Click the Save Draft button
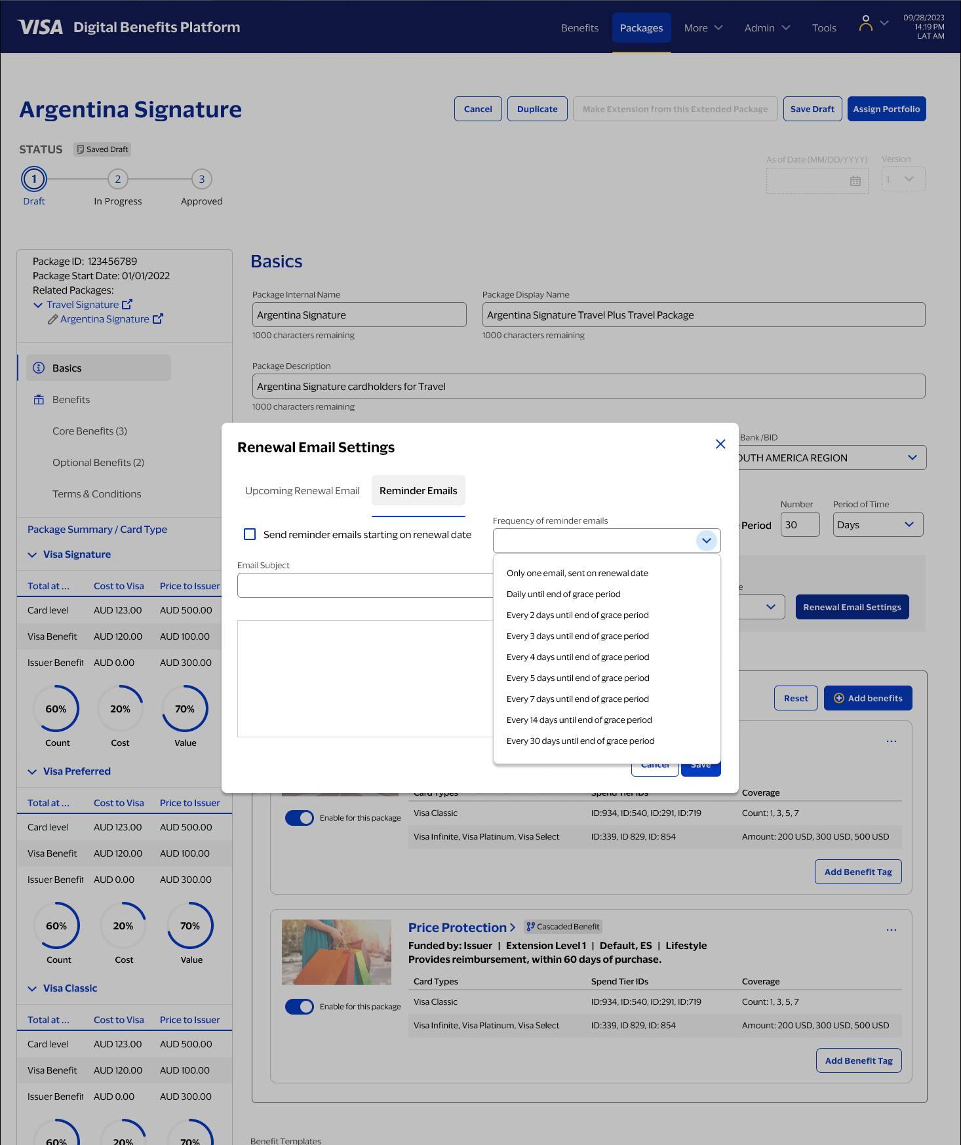This screenshot has height=1145, width=961. click(x=812, y=109)
